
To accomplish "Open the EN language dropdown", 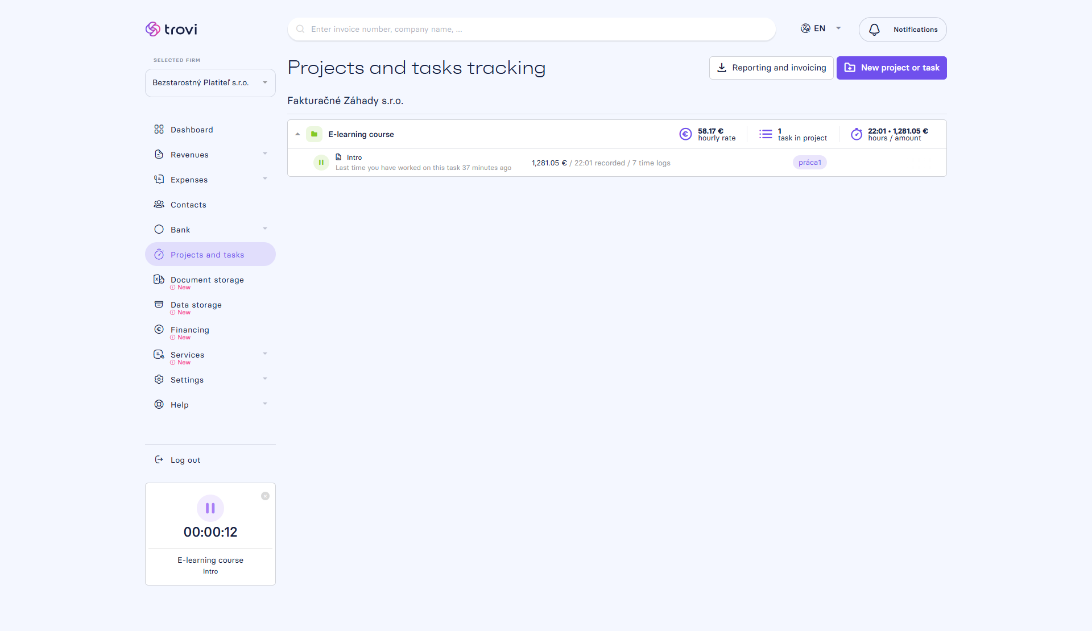I will (821, 28).
